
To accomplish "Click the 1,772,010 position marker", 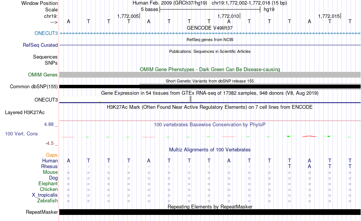I will click(228, 16).
